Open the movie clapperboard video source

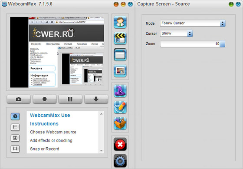coord(120,38)
